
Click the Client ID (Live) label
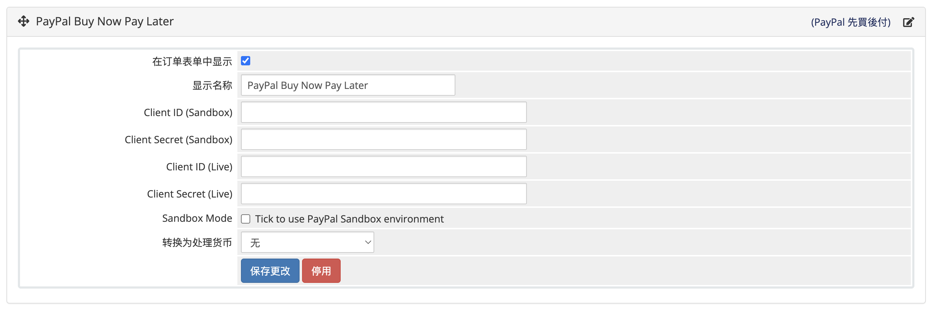click(199, 167)
